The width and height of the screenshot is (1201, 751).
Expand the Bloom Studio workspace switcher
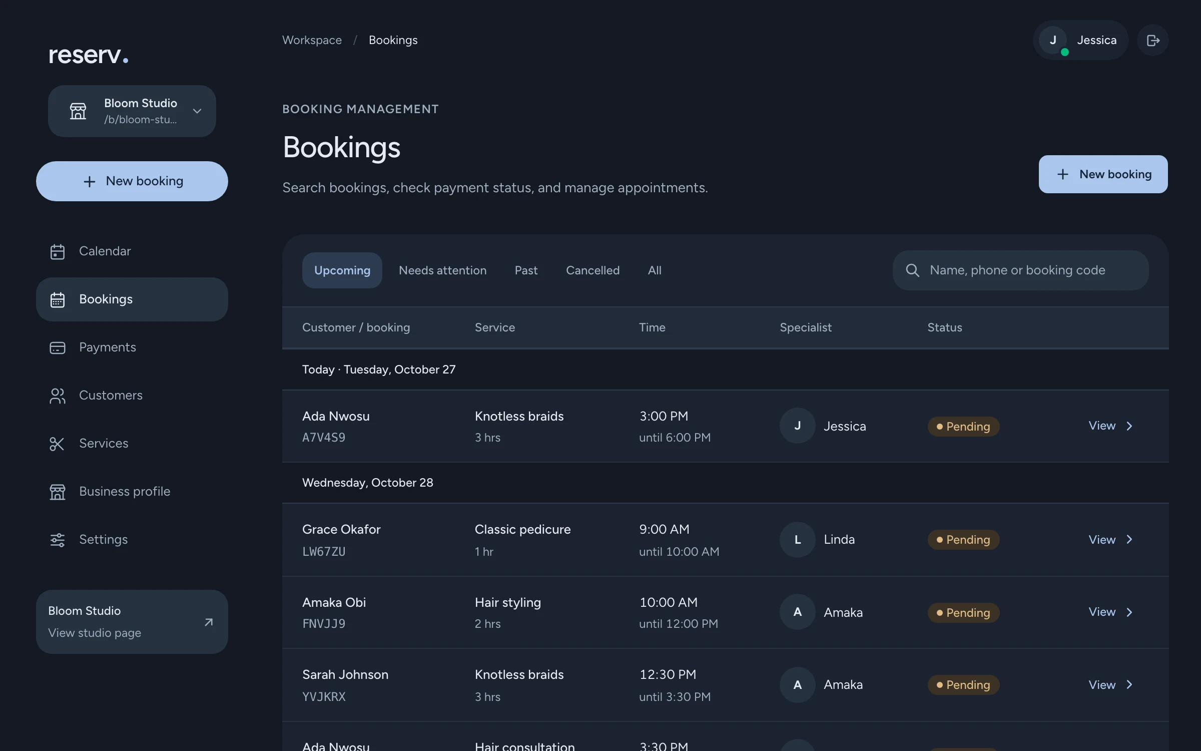[132, 111]
